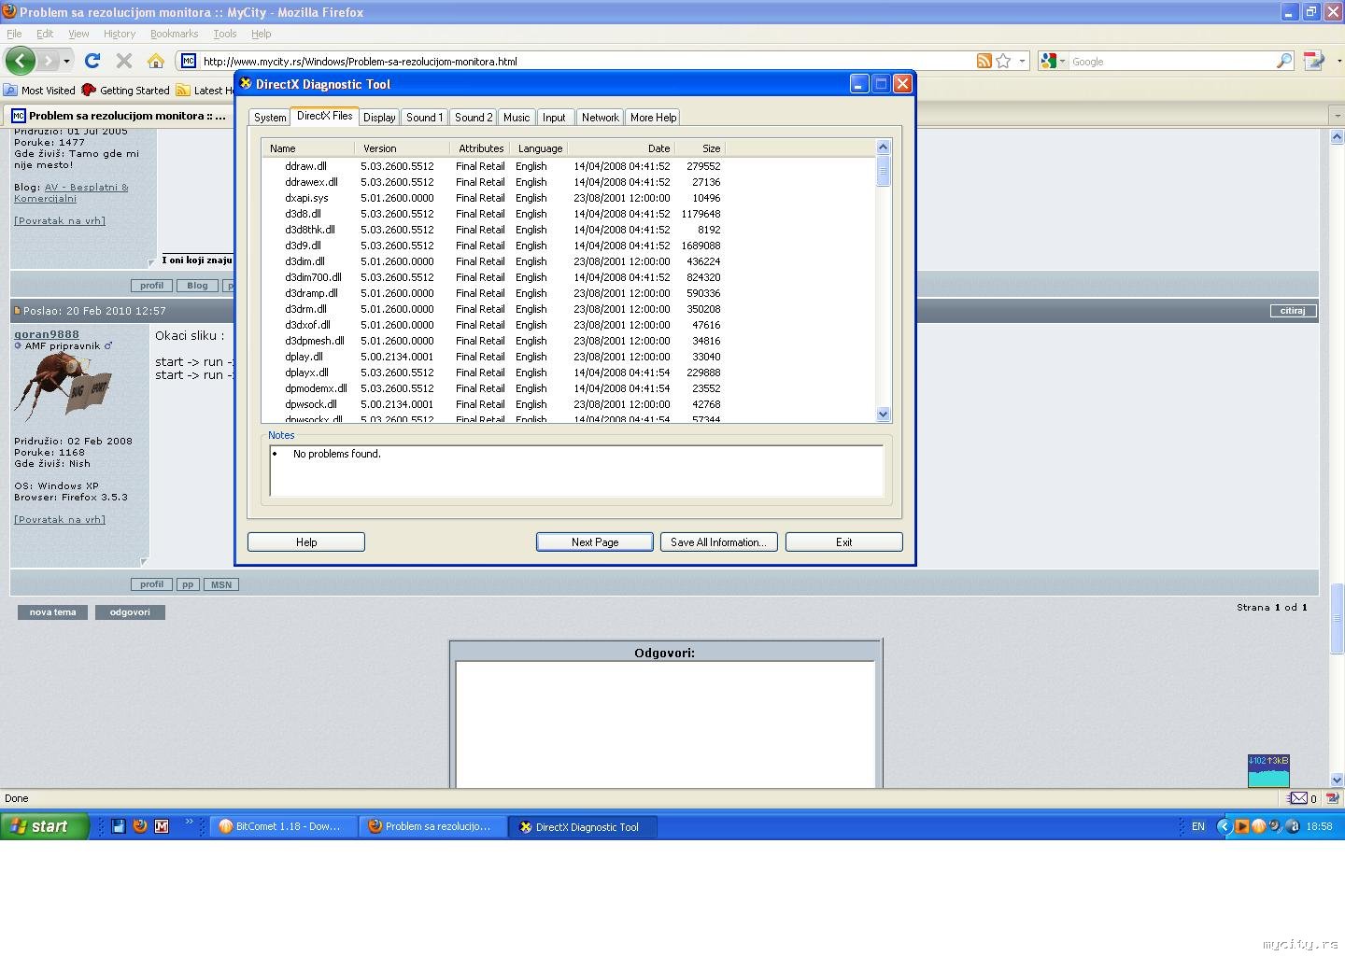Reload the page in Firefox
This screenshot has height=956, width=1345.
92,61
